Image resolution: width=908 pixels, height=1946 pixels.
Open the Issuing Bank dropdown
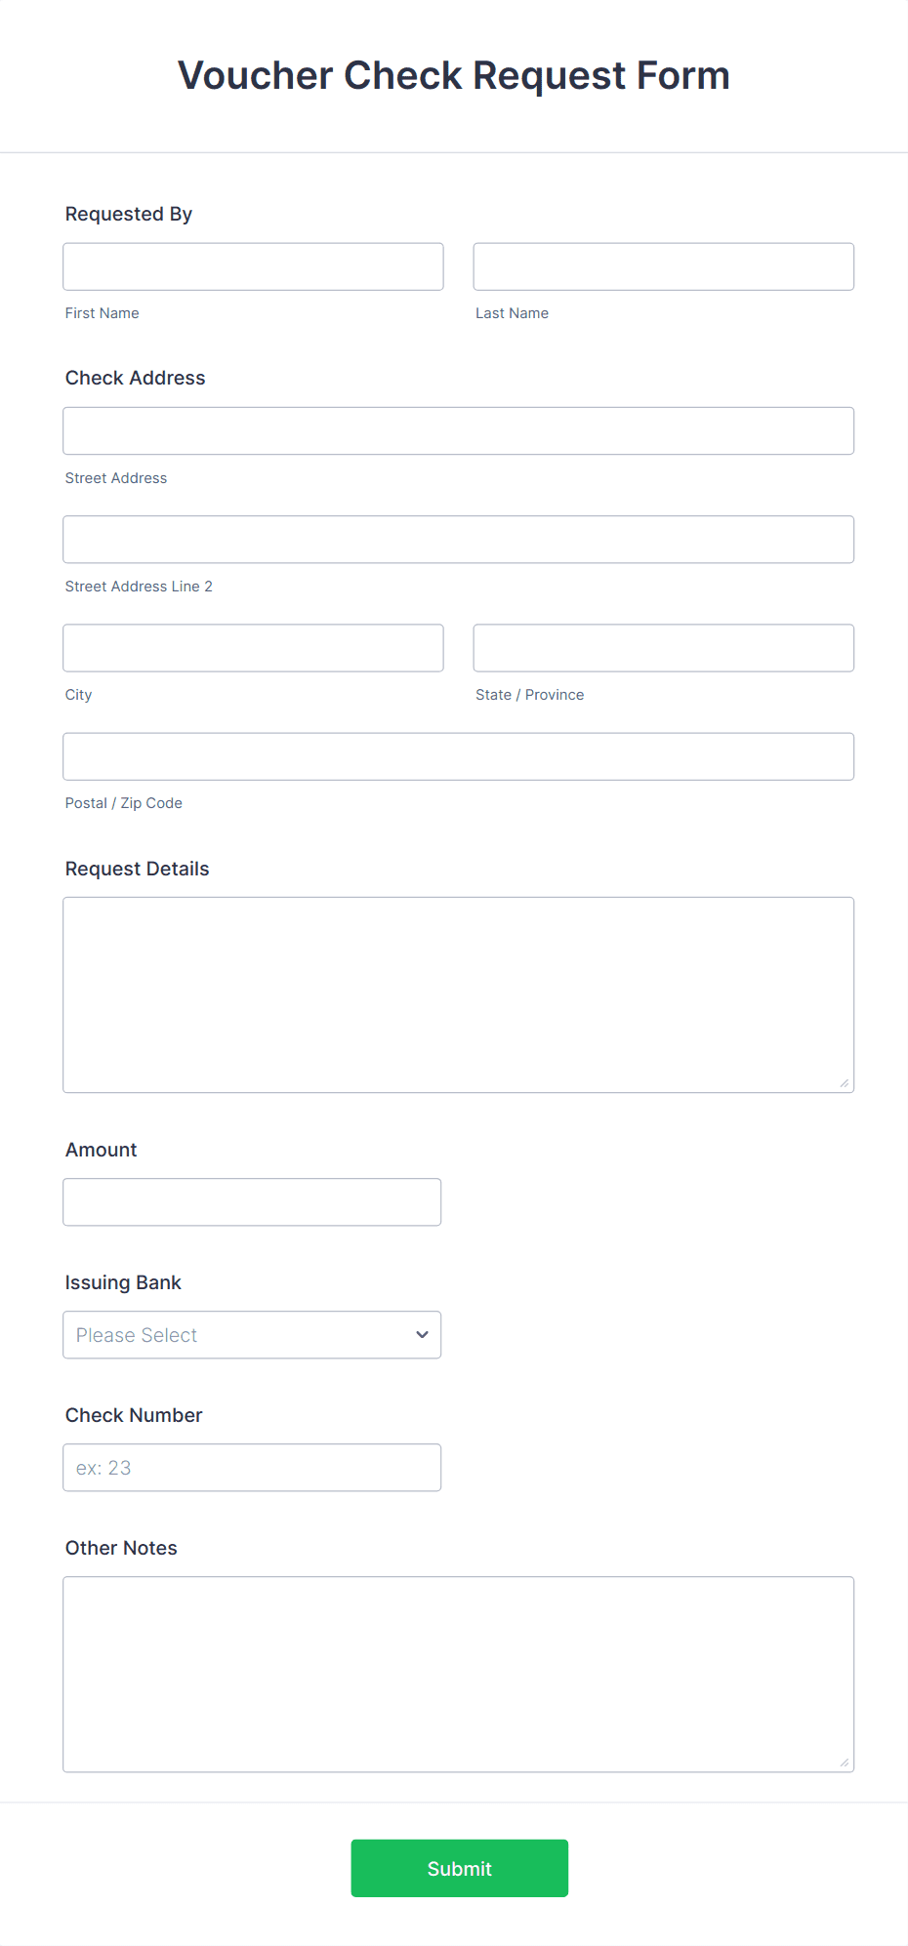click(x=251, y=1334)
